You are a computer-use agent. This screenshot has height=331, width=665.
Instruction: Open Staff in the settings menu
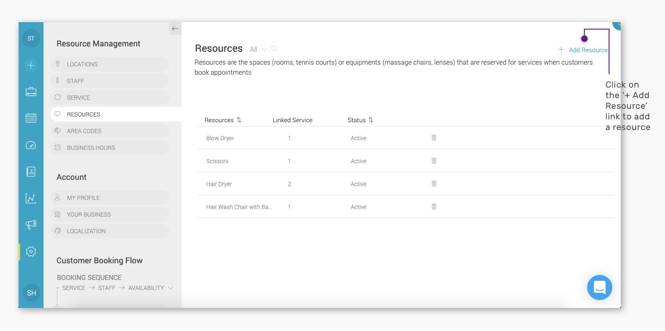coord(110,81)
